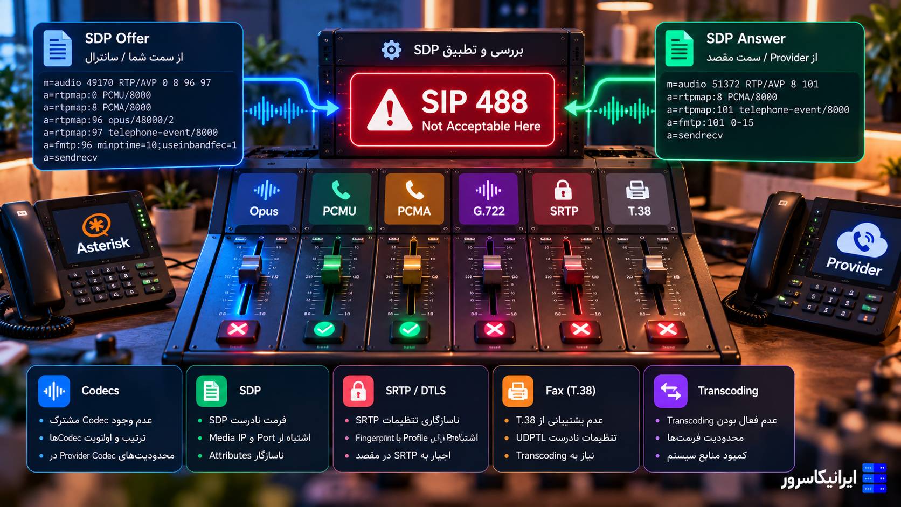Click the SDP Offer document icon

[57, 48]
